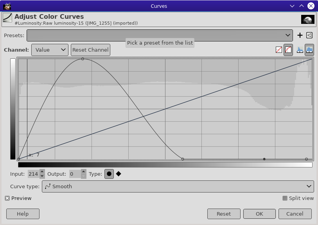The height and width of the screenshot is (225, 318).
Task: Select the filled active control point on baseline
Action: [x=264, y=159]
